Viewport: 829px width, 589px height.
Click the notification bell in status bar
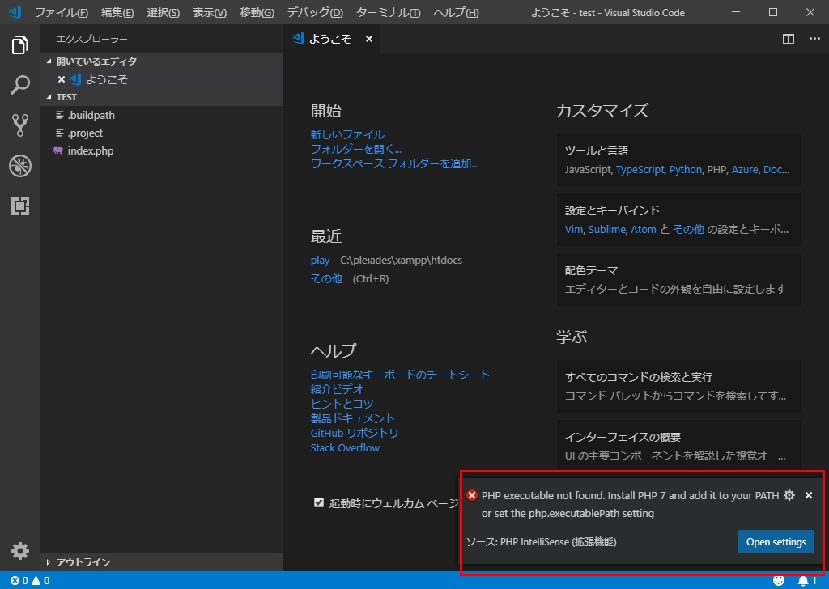(x=807, y=581)
